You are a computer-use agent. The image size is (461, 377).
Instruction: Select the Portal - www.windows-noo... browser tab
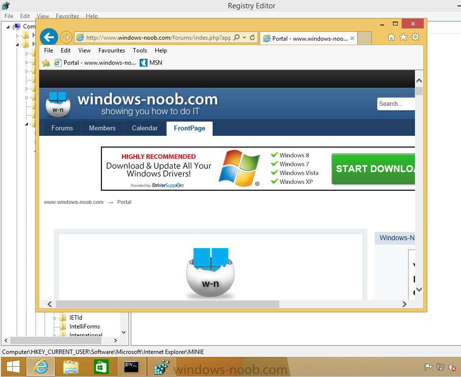(309, 38)
